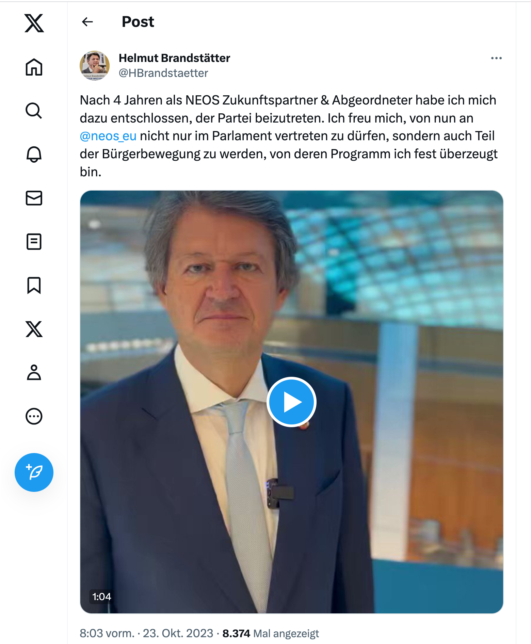Viewport: 531px width, 644px height.
Task: Open Notifications bell icon
Action: pyautogui.click(x=34, y=154)
